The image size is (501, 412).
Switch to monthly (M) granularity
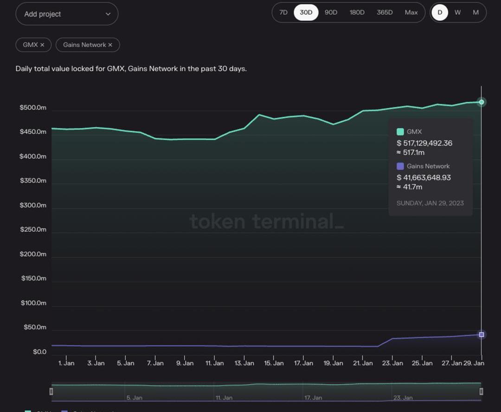coord(475,13)
